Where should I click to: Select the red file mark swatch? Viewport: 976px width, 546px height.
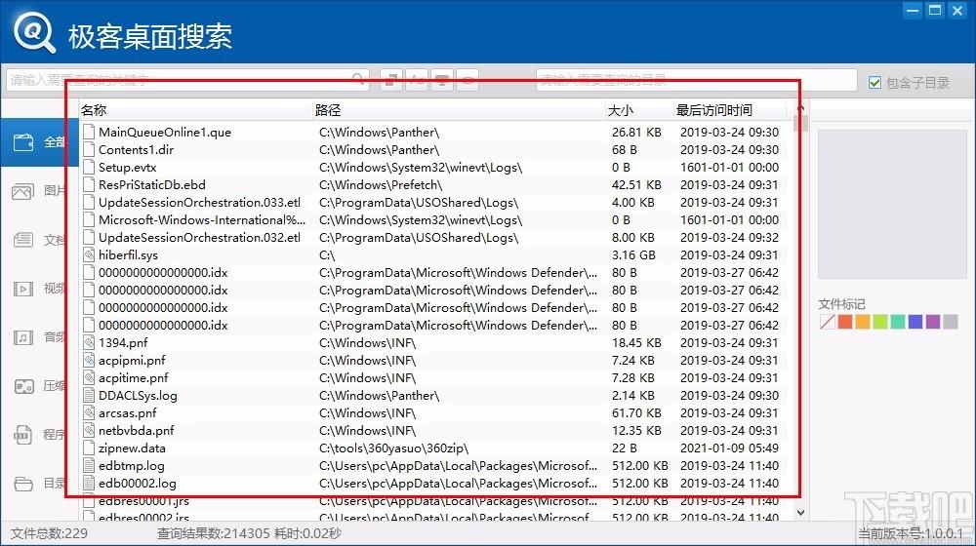[x=844, y=322]
